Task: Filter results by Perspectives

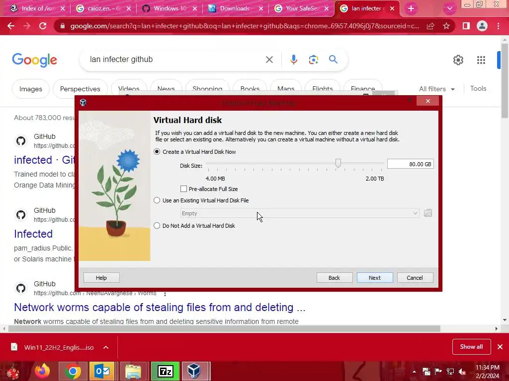Action: point(80,89)
